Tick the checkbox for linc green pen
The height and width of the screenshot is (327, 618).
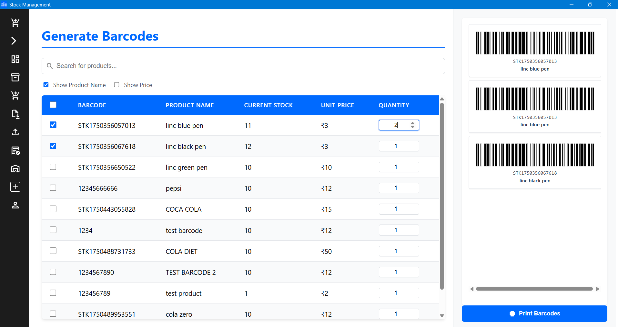(x=53, y=167)
